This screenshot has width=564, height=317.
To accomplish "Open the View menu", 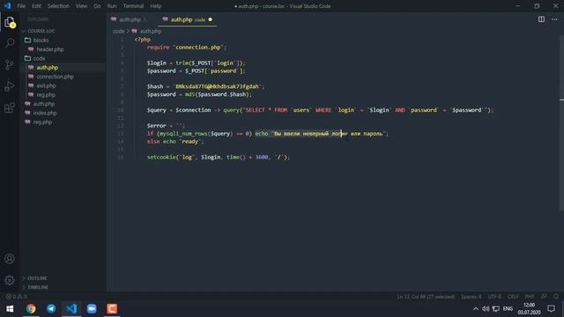I will coord(81,6).
